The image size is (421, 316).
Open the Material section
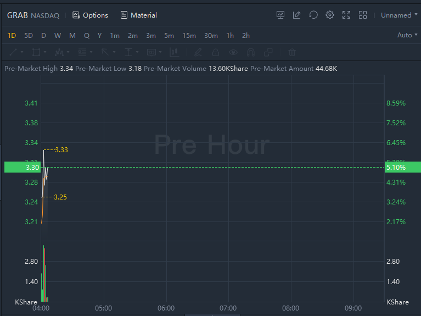(138, 15)
